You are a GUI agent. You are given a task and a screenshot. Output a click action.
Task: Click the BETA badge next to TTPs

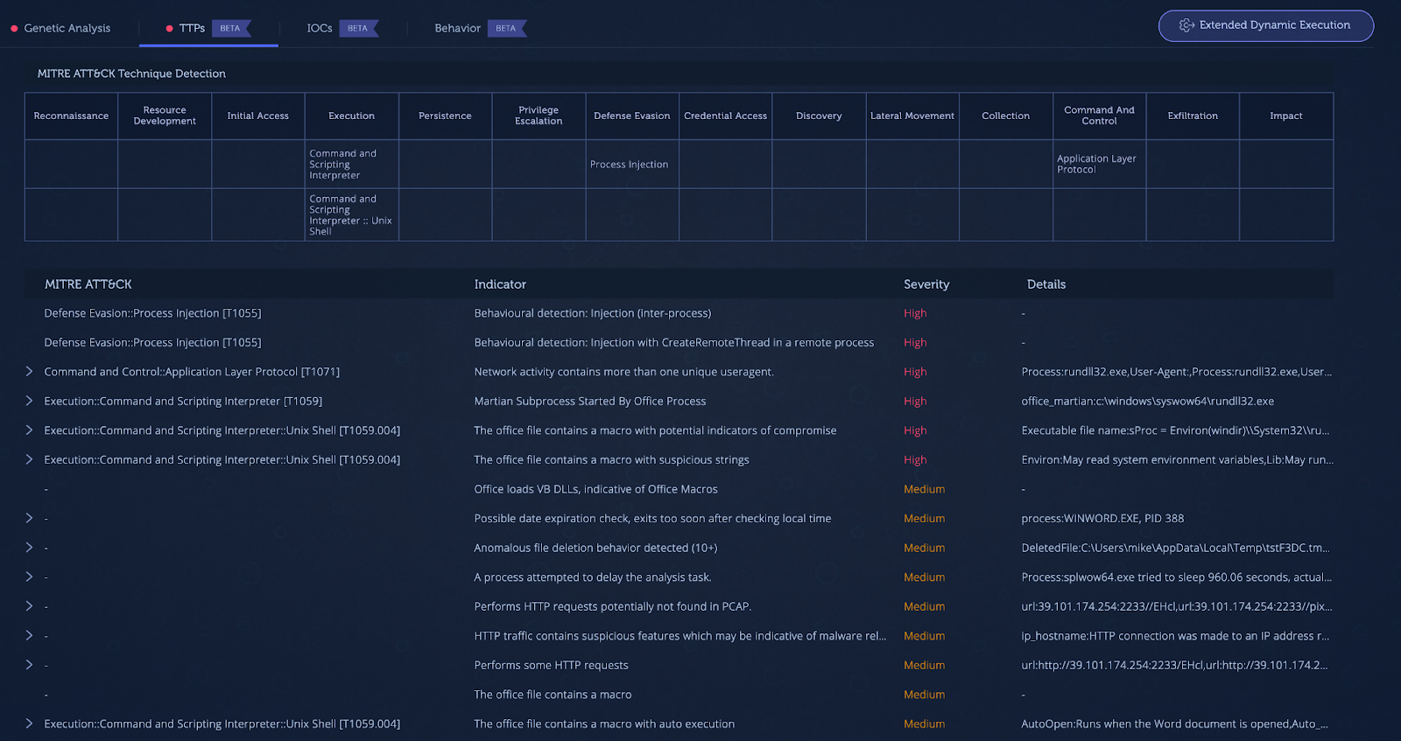[231, 28]
